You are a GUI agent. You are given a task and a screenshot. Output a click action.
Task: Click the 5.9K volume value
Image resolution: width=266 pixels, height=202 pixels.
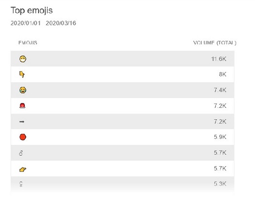(x=220, y=137)
